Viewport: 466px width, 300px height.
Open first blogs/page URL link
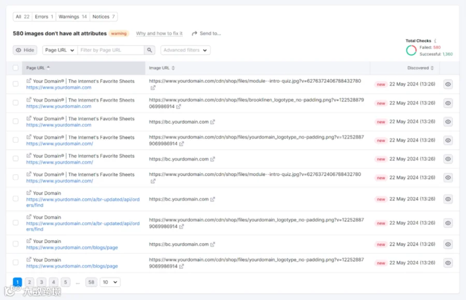tap(72, 247)
